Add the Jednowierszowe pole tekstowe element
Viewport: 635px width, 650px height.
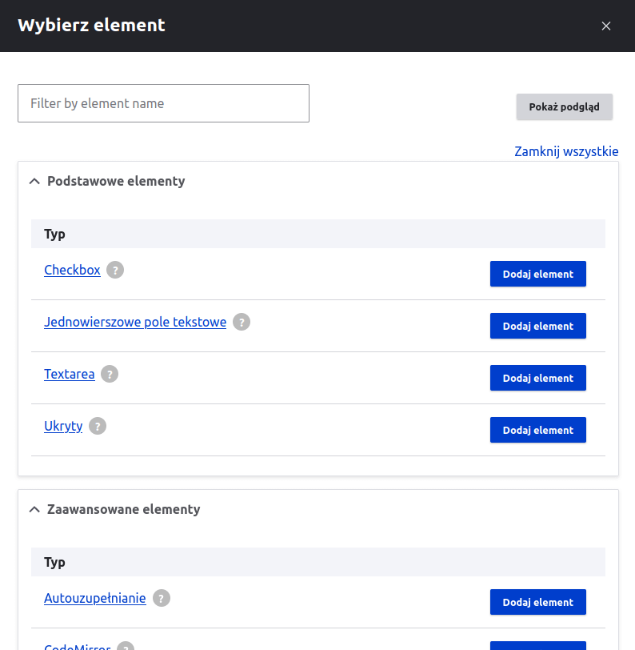(x=537, y=326)
